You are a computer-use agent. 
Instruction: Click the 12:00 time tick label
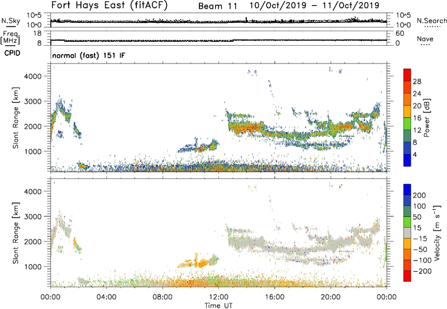pos(218,297)
